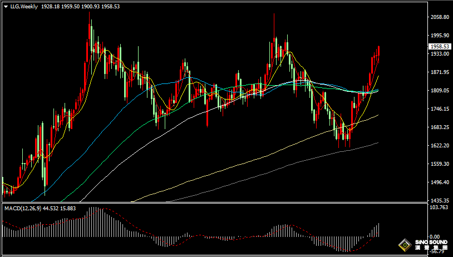Click the 1622.20 price axis label
This screenshot has height=257, width=453.
[439, 146]
